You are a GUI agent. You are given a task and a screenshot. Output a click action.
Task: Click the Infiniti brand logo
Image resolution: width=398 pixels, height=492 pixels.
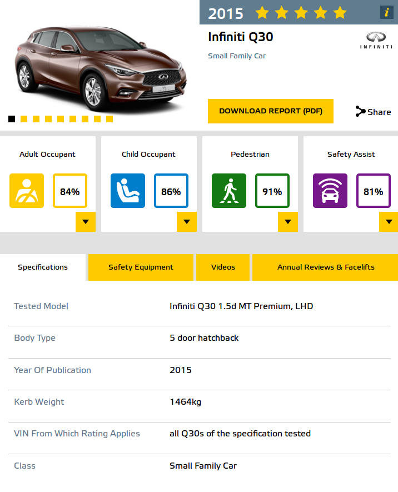pos(376,40)
